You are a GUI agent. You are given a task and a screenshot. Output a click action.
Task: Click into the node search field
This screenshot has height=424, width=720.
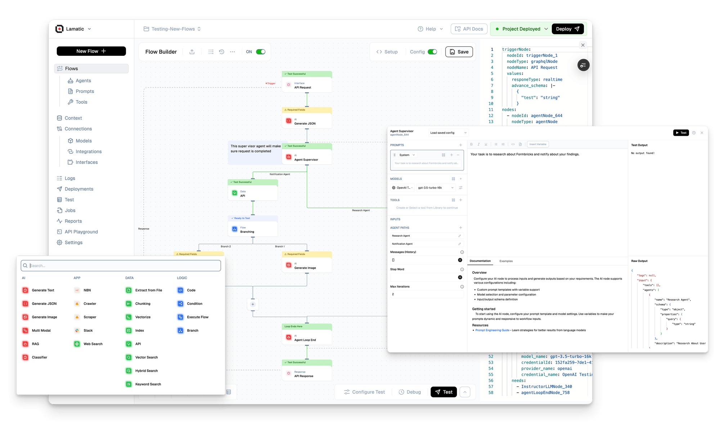tap(121, 266)
